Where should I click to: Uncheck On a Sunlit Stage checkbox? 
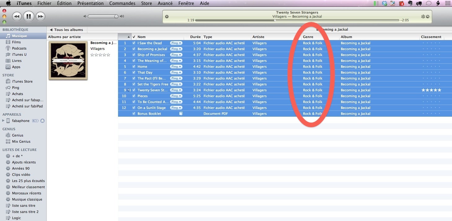coord(134,108)
